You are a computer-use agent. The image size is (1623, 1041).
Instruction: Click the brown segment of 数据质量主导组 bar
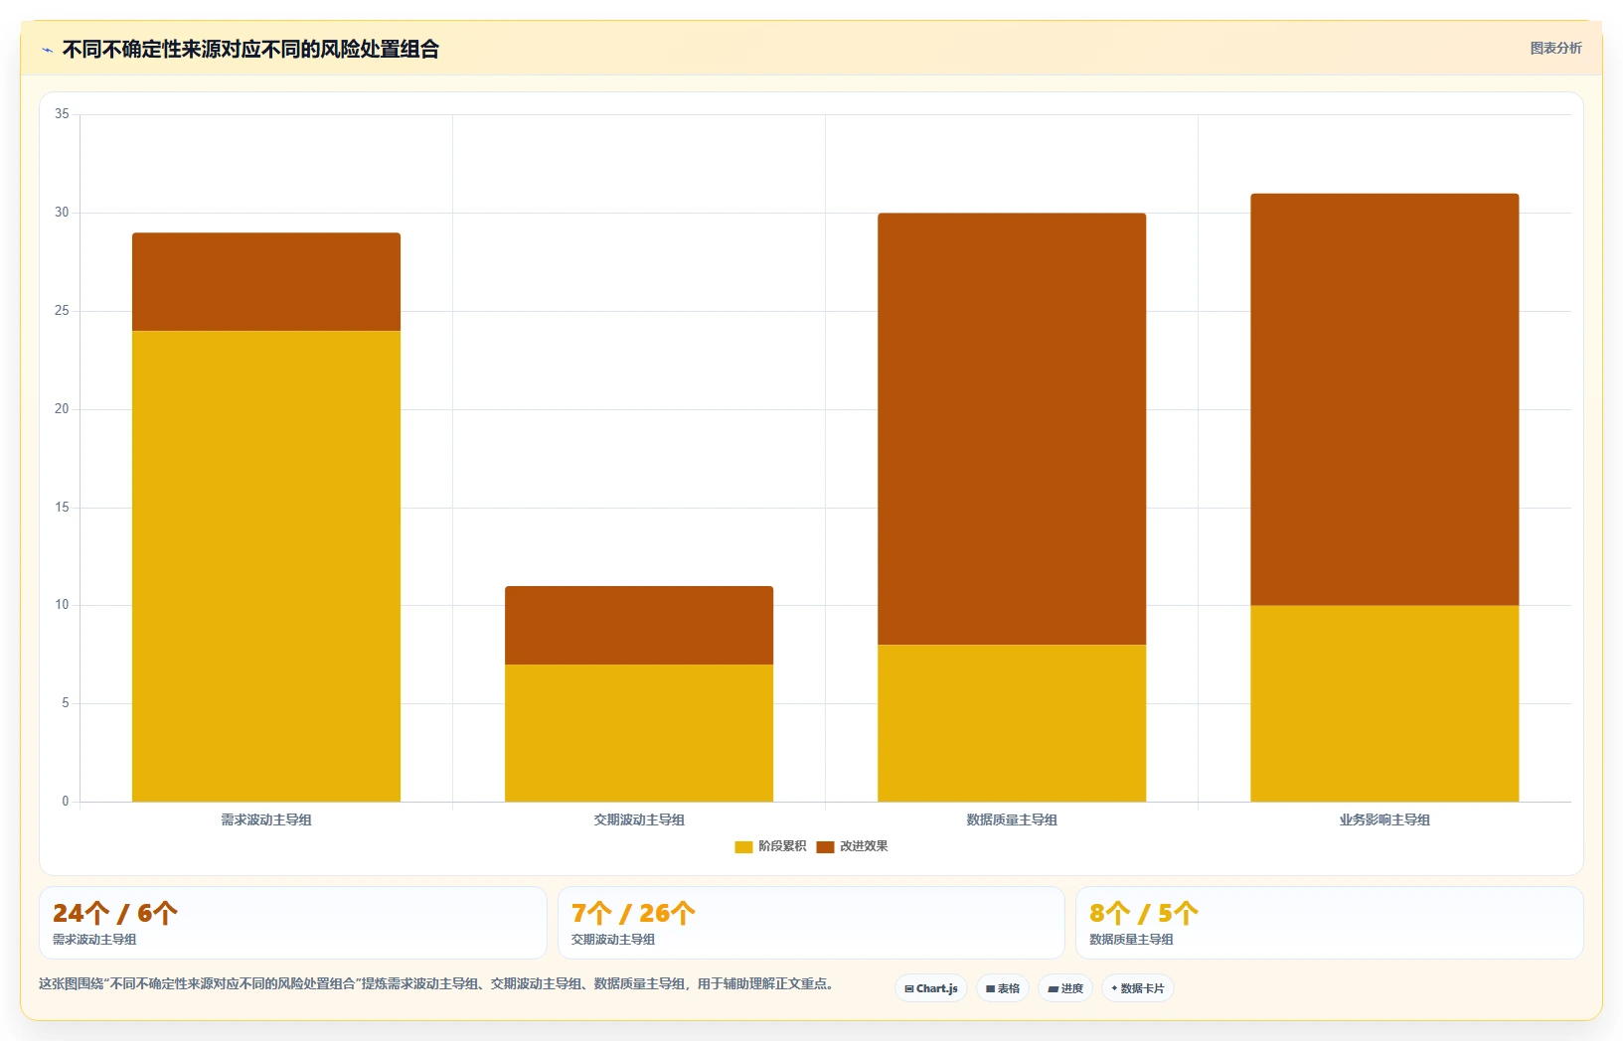[1012, 429]
